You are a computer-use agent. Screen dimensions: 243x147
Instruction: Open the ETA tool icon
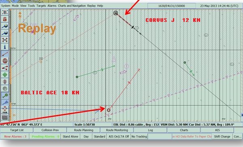(x=5, y=117)
